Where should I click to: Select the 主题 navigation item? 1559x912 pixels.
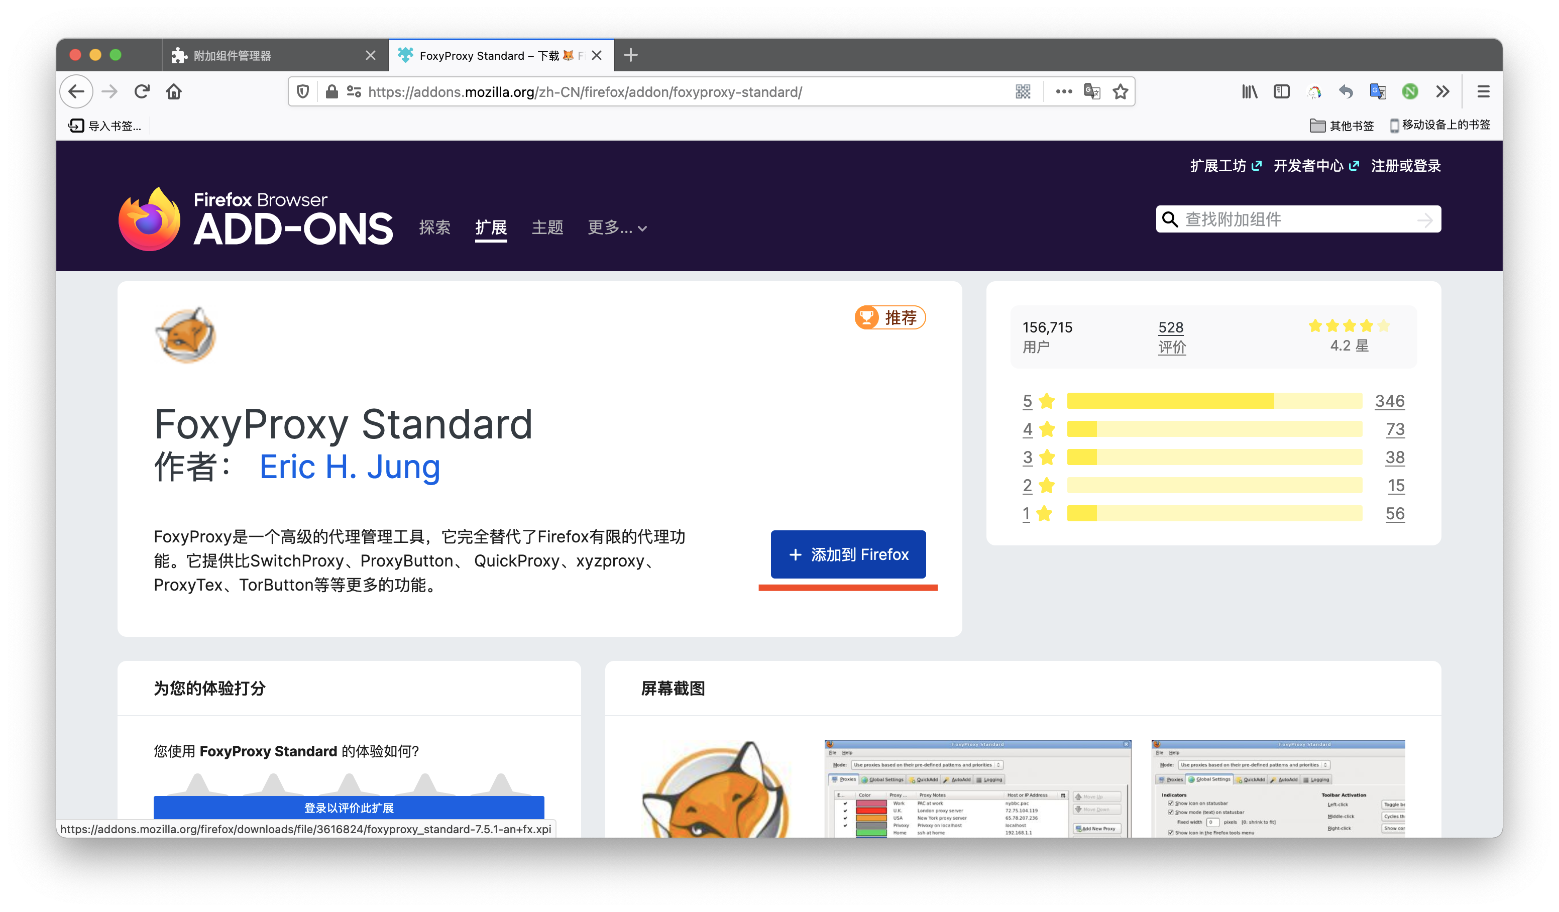[547, 227]
